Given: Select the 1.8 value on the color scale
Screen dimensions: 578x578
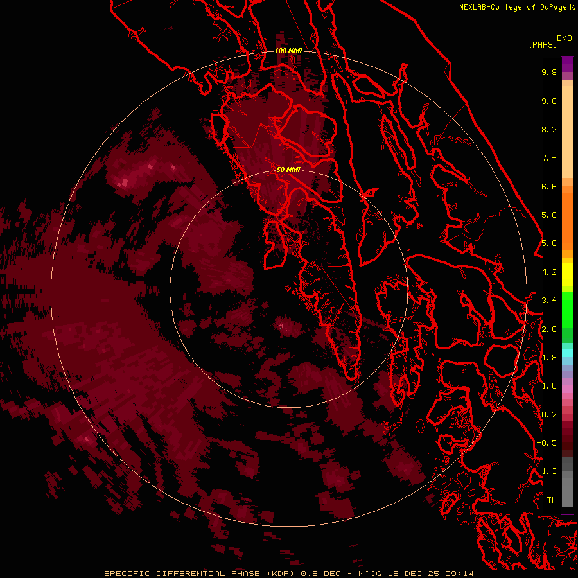Looking at the screenshot, I should pyautogui.click(x=549, y=358).
